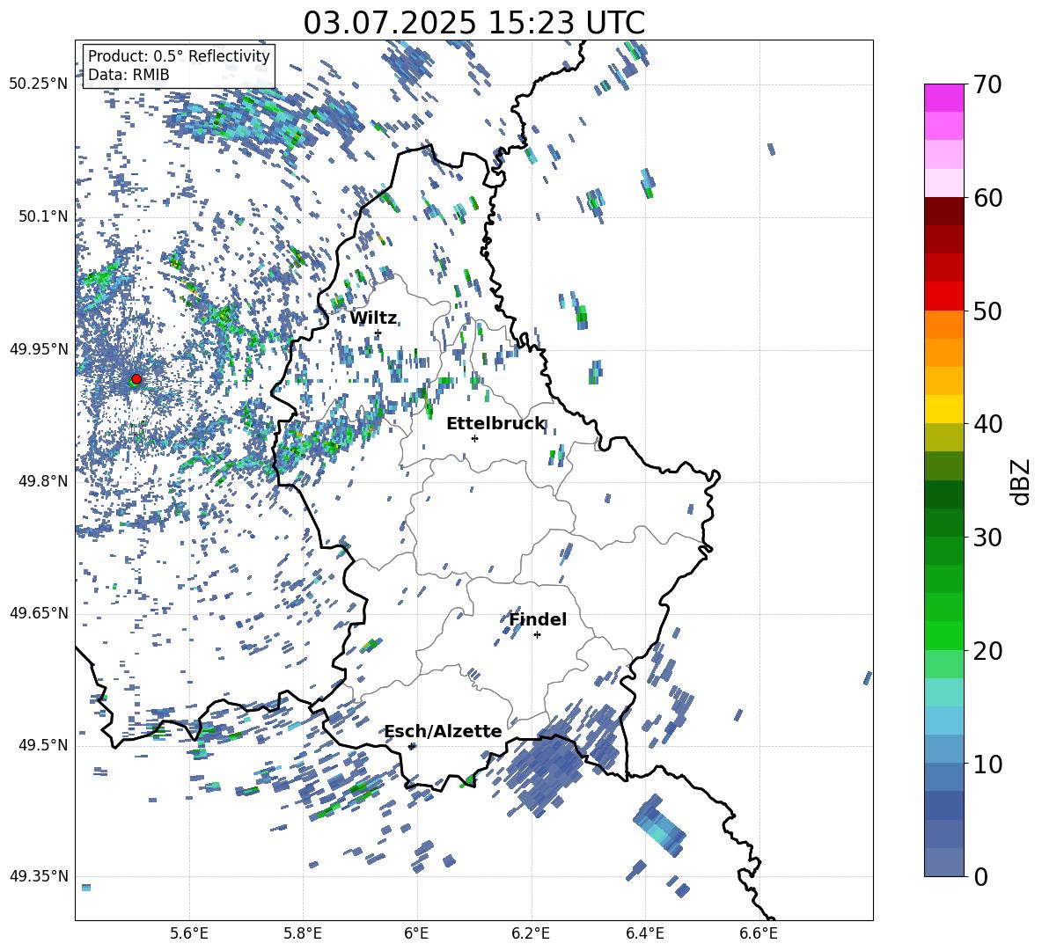The height and width of the screenshot is (951, 1042).
Task: Pick the light blue swatch between 10 and 20
Action: click(x=943, y=721)
